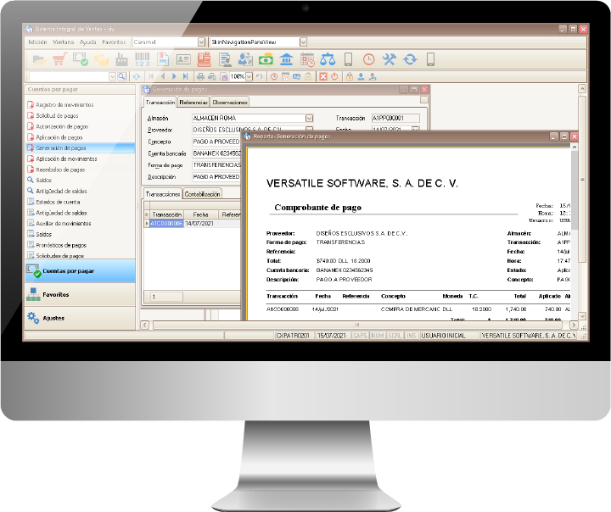The image size is (611, 512).
Task: Expand the Caramel skin dropdown
Action: pos(201,42)
